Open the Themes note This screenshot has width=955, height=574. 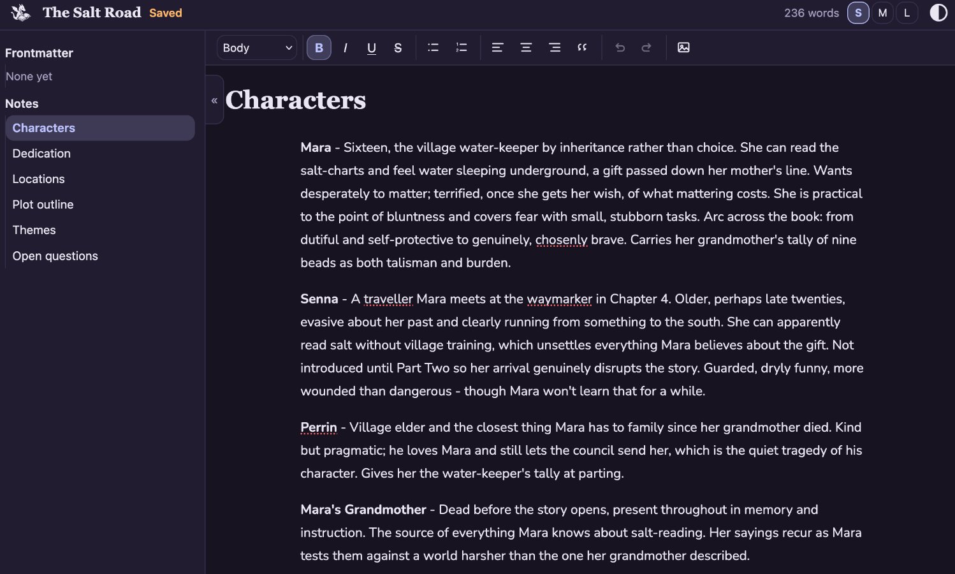pos(100,230)
